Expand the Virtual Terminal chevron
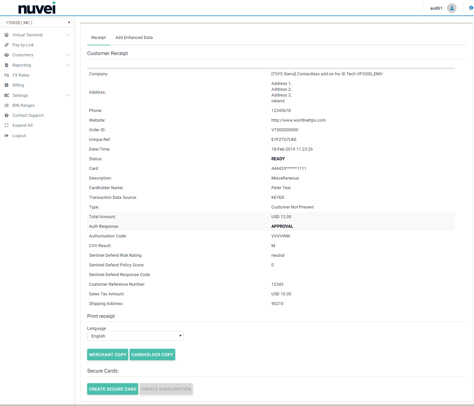This screenshot has width=474, height=406. click(x=68, y=35)
